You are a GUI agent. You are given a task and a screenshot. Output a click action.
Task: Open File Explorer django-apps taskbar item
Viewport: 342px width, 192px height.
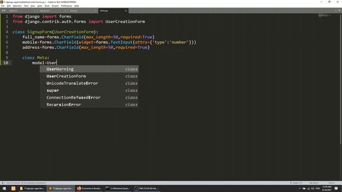[x=32, y=188]
